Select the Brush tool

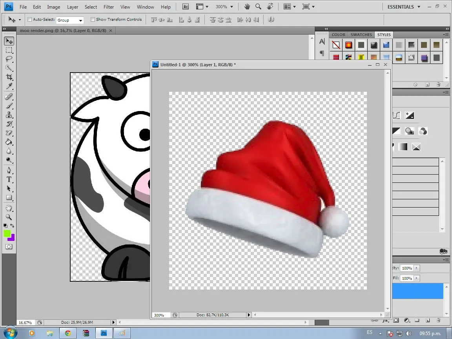click(9, 106)
